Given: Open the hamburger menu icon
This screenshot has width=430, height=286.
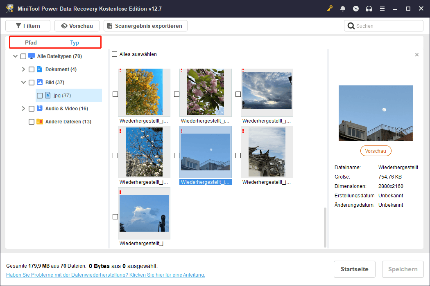Looking at the screenshot, I should tap(382, 9).
